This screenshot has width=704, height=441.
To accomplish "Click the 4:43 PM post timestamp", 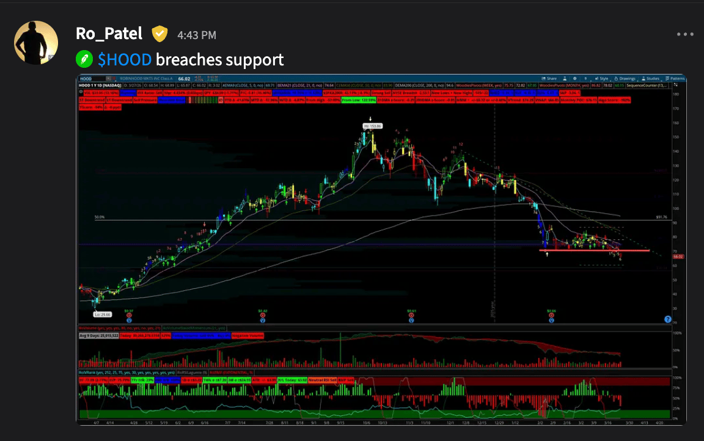I will (197, 35).
